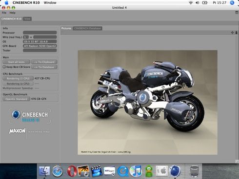This screenshot has height=179, width=239.
Task: Click the 476 CB-GFX score
Action: click(39, 99)
